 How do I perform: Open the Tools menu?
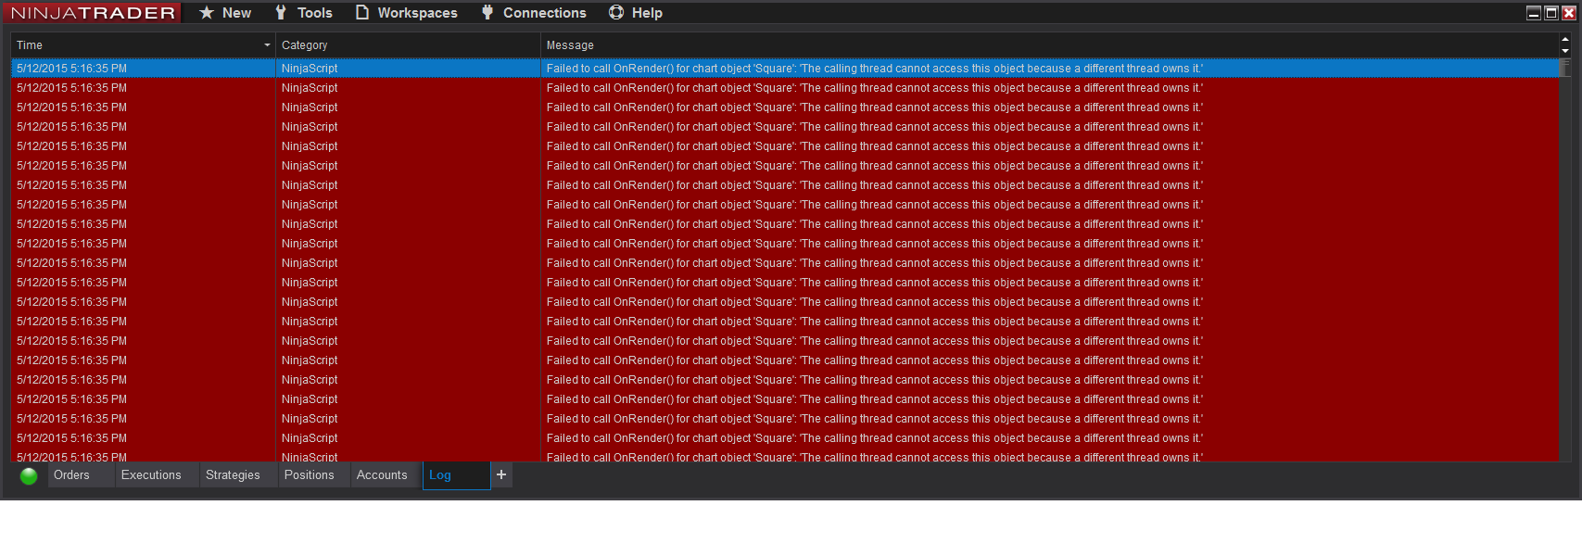[303, 13]
